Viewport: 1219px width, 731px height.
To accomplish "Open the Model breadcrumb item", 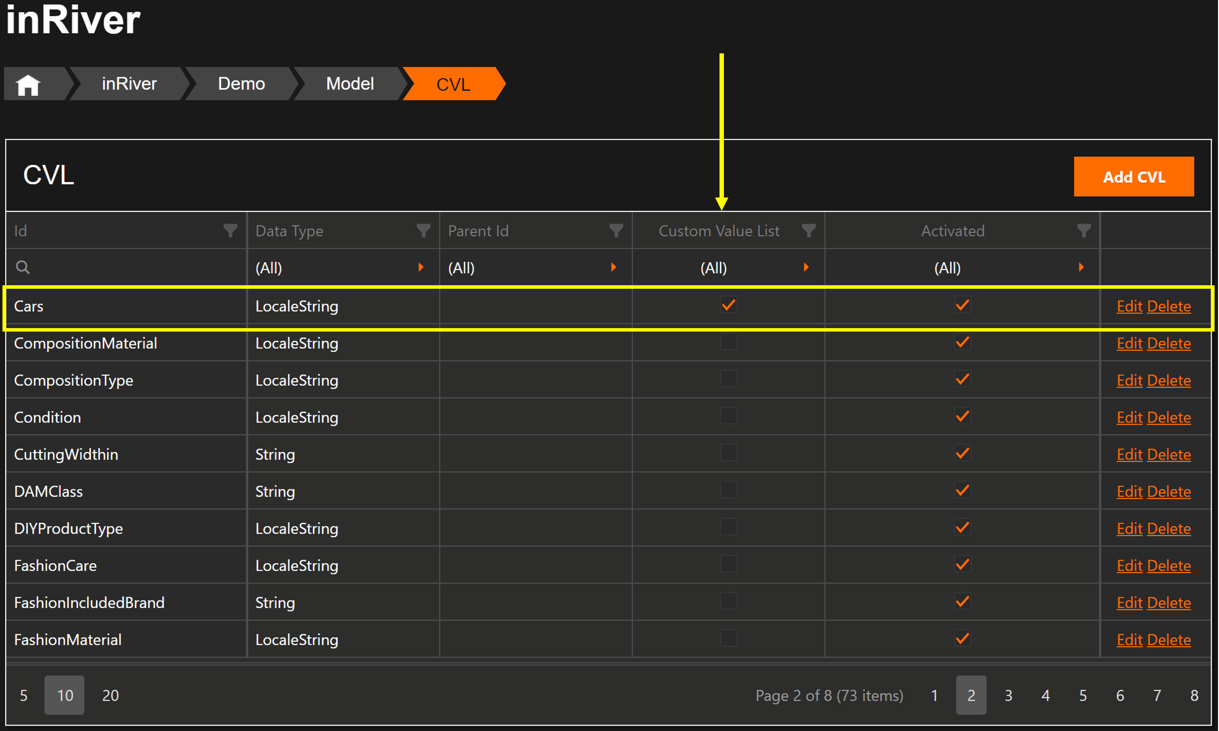I will click(x=350, y=84).
